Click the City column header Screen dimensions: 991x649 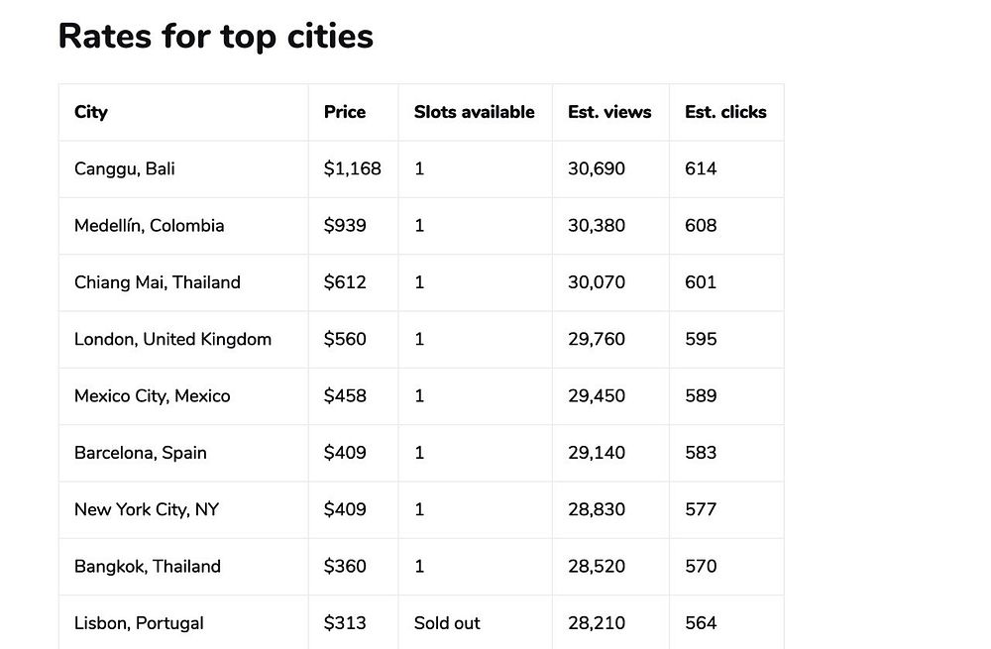pyautogui.click(x=91, y=112)
